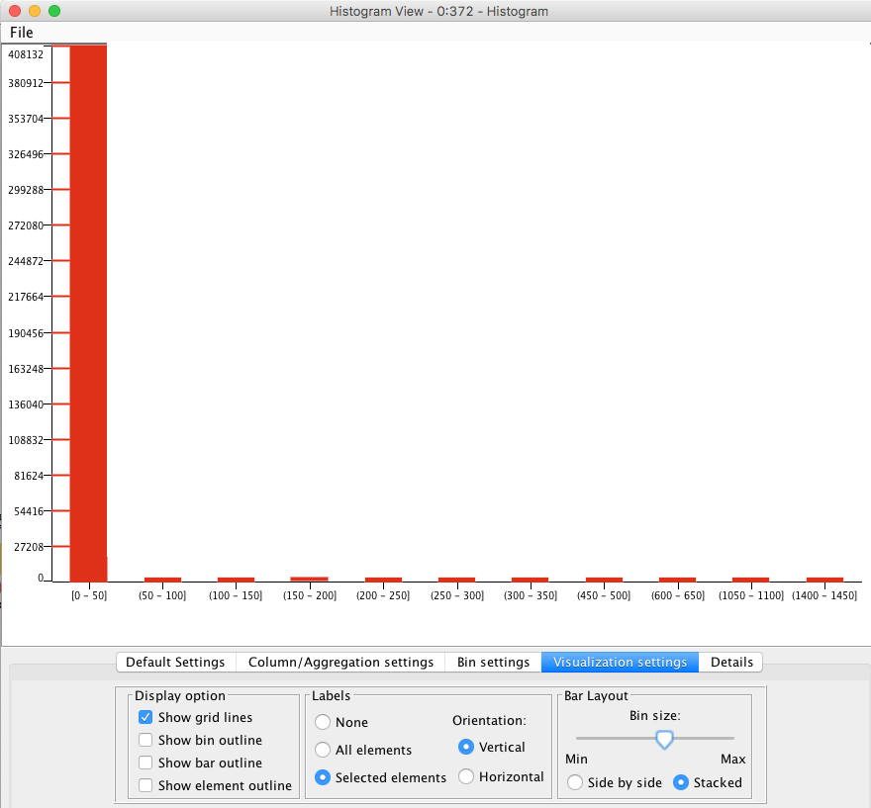
Task: Select the (100 - 150] histogram bar
Action: coord(237,580)
